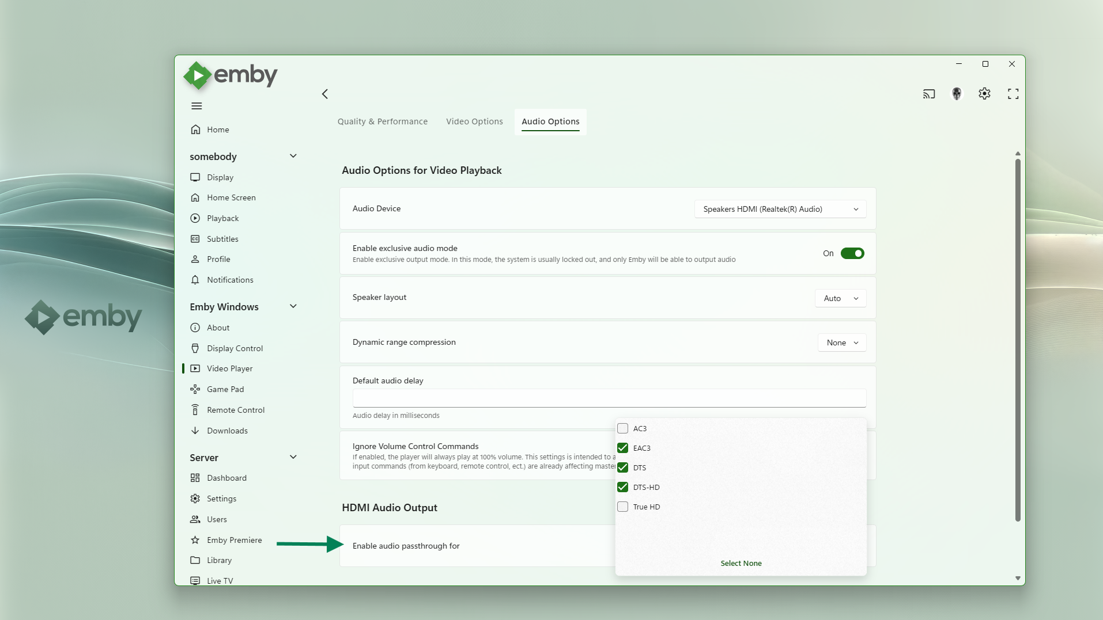Click 'Audio Options for Video Playback' heading

tap(422, 170)
